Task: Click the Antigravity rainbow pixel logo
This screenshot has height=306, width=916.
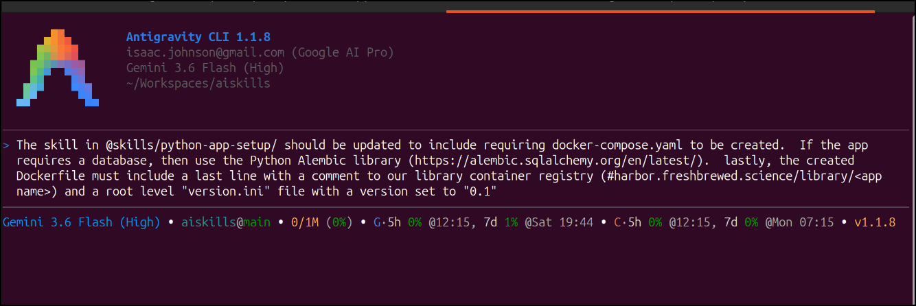Action: (x=58, y=68)
